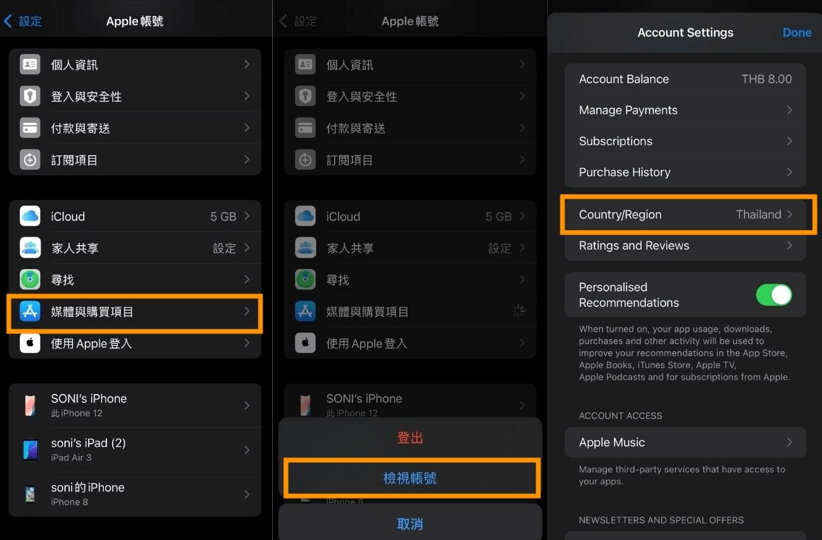The width and height of the screenshot is (822, 540).
Task: Tap the dimmed 付款與寄送 icon in middle panel
Action: [x=305, y=128]
